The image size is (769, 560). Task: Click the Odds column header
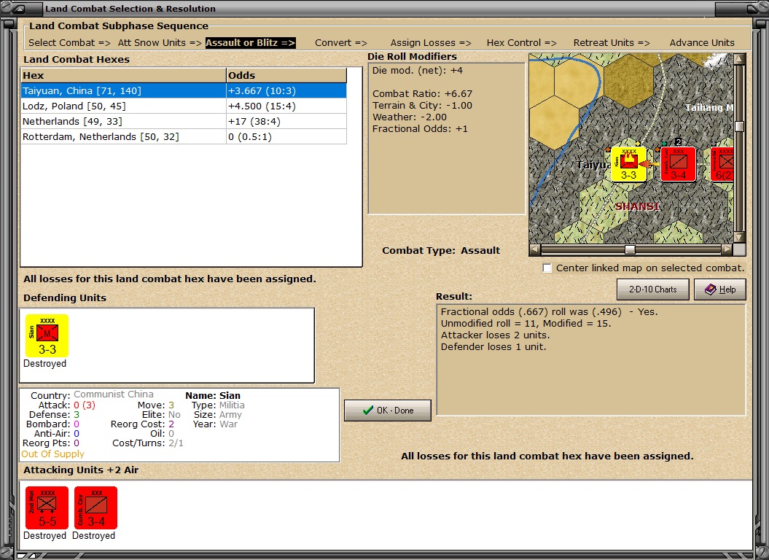(x=286, y=75)
